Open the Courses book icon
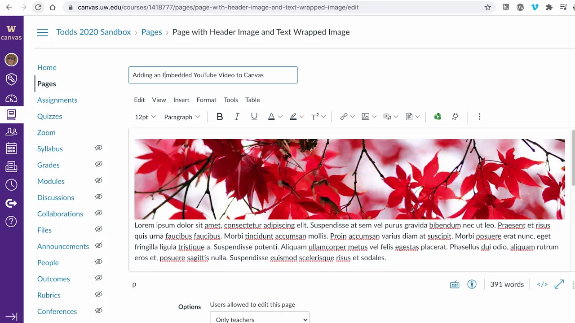The image size is (575, 323). 11,115
